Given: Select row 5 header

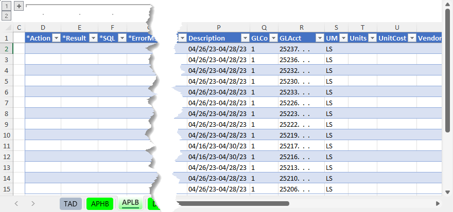Looking at the screenshot, I should point(7,81).
